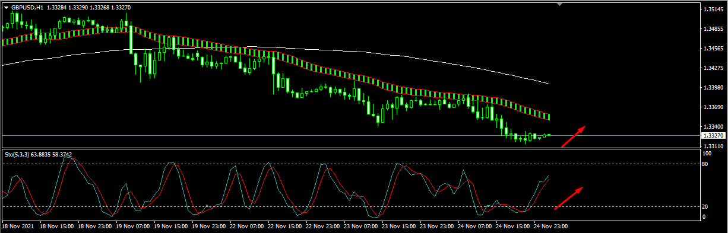Viewport: 728px width, 233px height.
Task: Click the 22 Nov 15:00 time label
Action: 285,226
